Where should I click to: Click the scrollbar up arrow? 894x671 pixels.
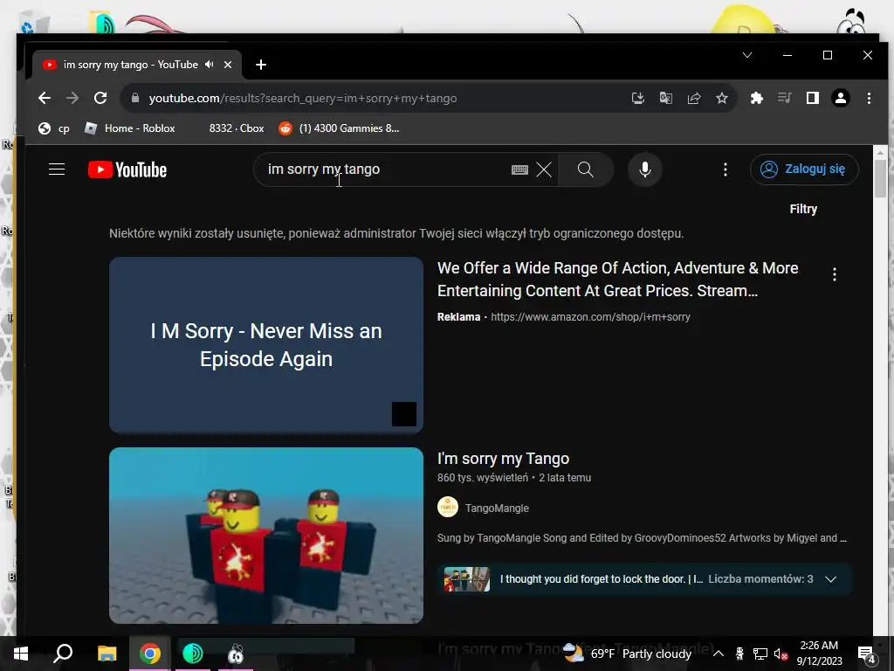tap(880, 152)
